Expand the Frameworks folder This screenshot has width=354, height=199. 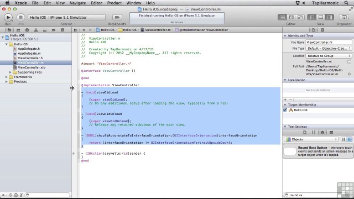(x=7, y=77)
